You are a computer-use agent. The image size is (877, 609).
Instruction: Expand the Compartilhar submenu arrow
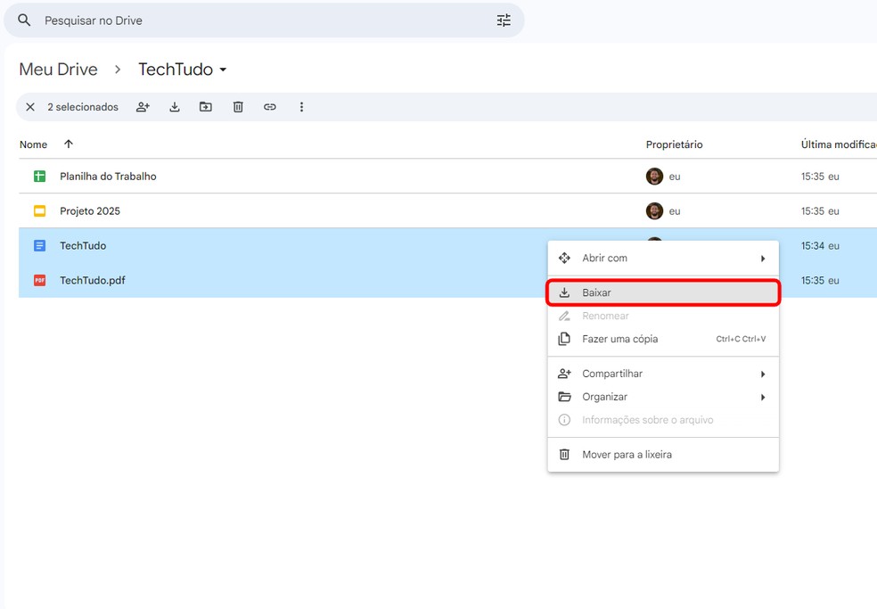tap(763, 373)
